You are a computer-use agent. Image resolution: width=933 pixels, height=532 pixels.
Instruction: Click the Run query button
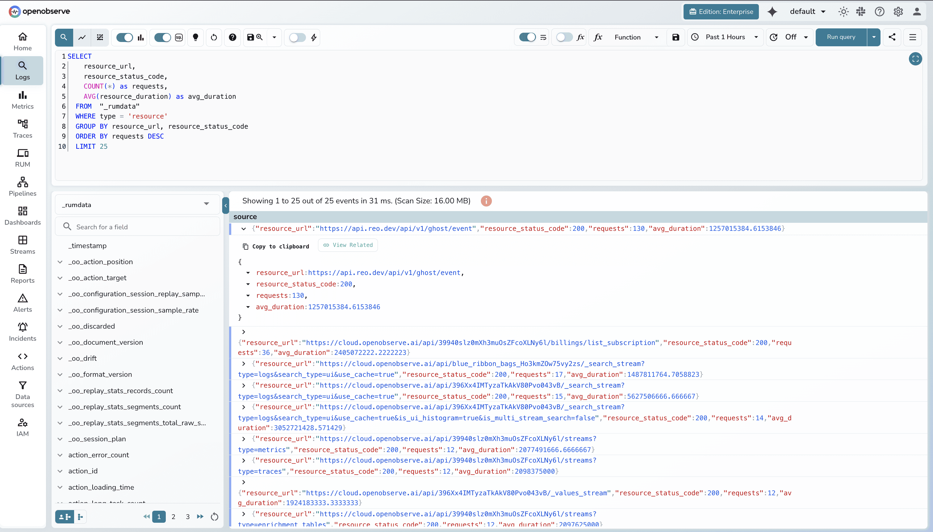pyautogui.click(x=841, y=37)
